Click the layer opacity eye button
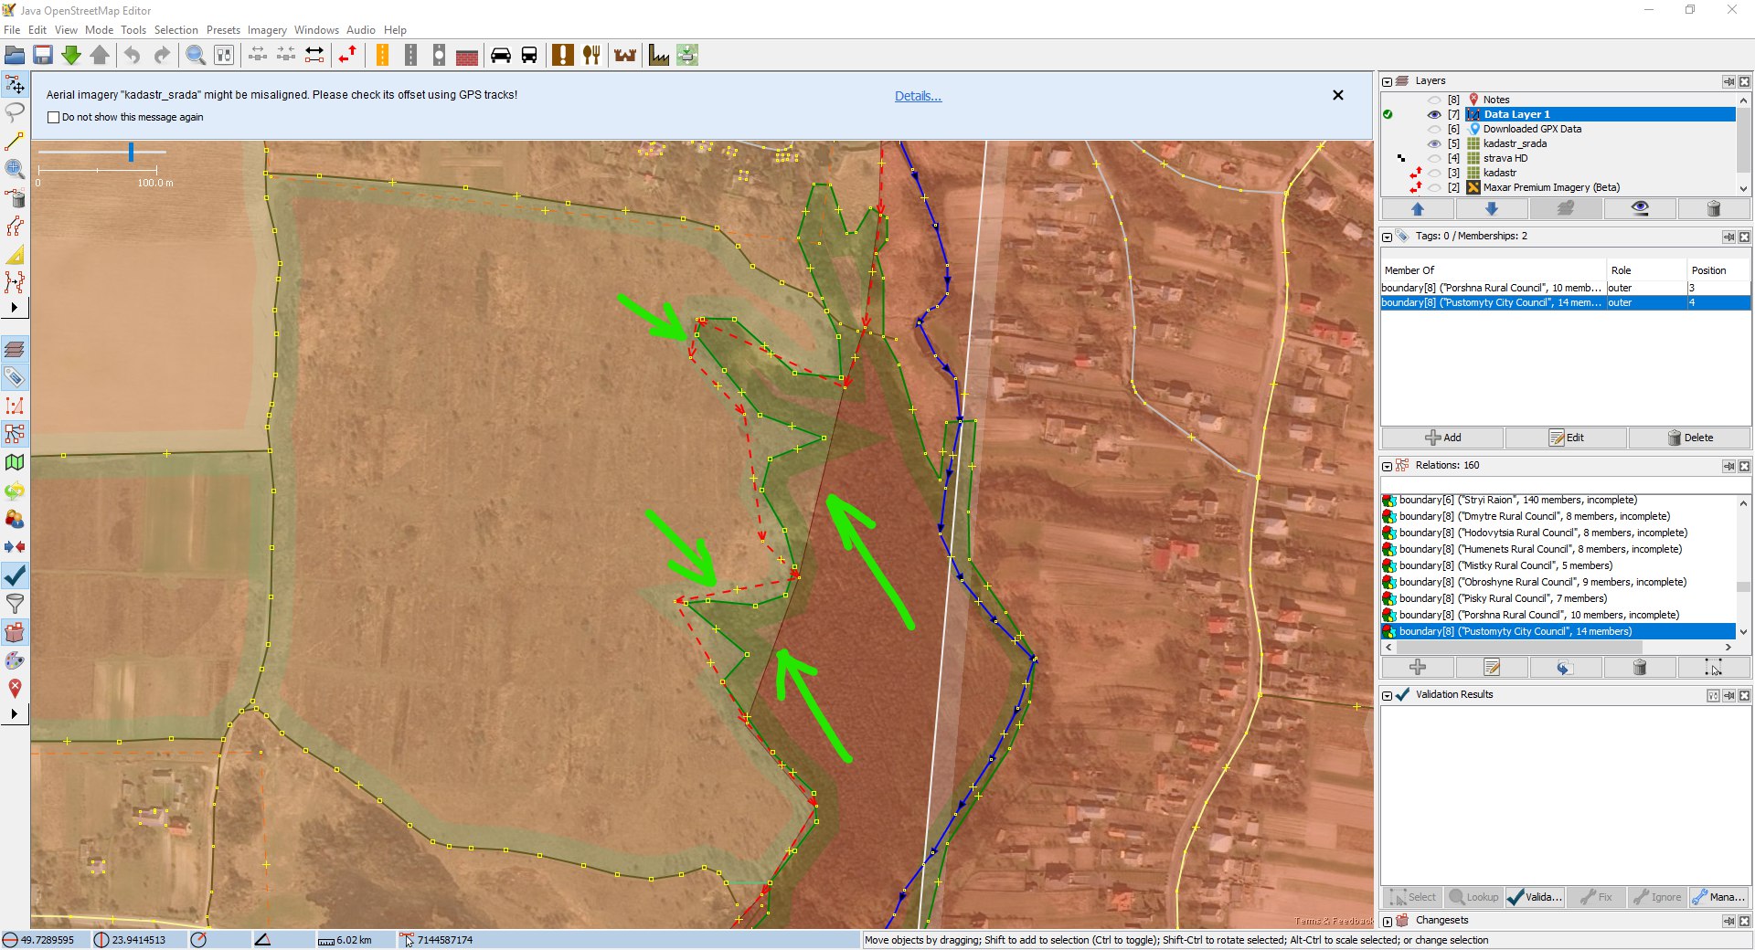The width and height of the screenshot is (1755, 950). (x=1640, y=209)
